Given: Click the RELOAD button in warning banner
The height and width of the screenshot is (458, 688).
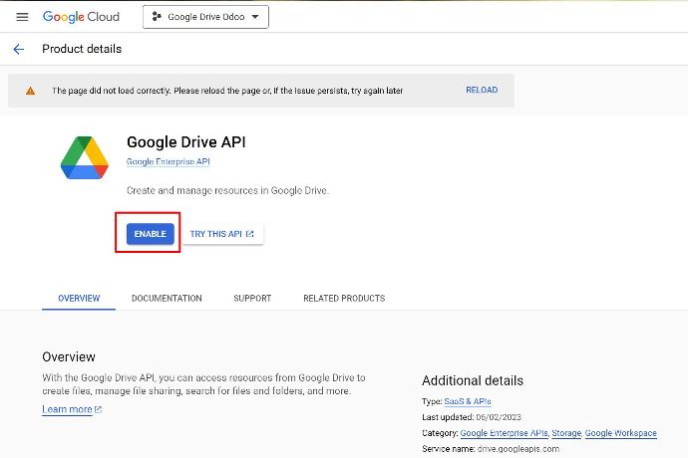Looking at the screenshot, I should coord(482,90).
